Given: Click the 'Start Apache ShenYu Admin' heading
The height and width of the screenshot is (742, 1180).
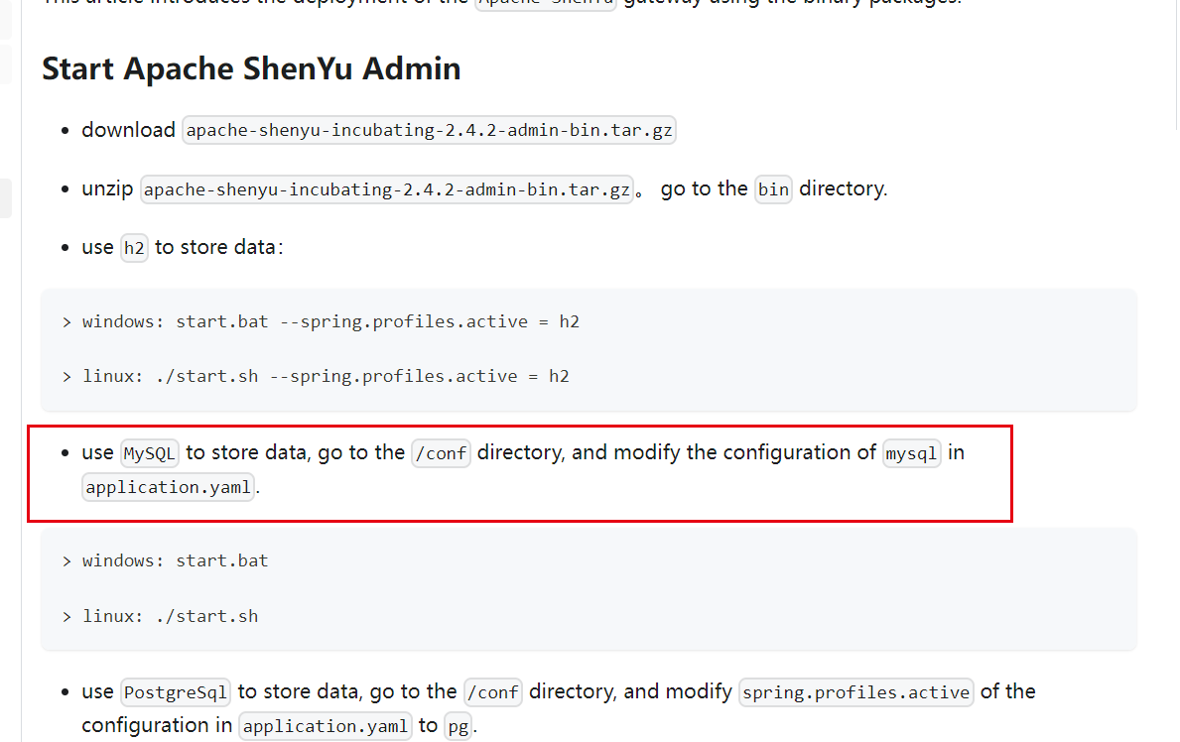Looking at the screenshot, I should point(251,68).
